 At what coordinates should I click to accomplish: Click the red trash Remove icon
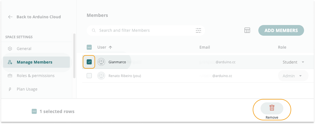pos(272,108)
